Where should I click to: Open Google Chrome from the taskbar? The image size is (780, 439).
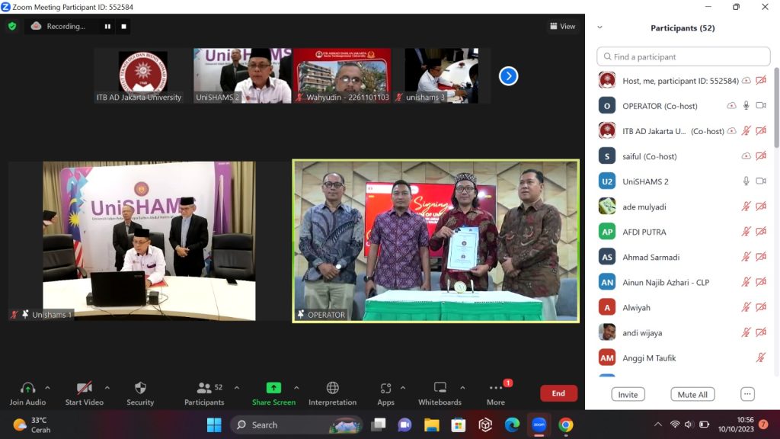coord(566,425)
